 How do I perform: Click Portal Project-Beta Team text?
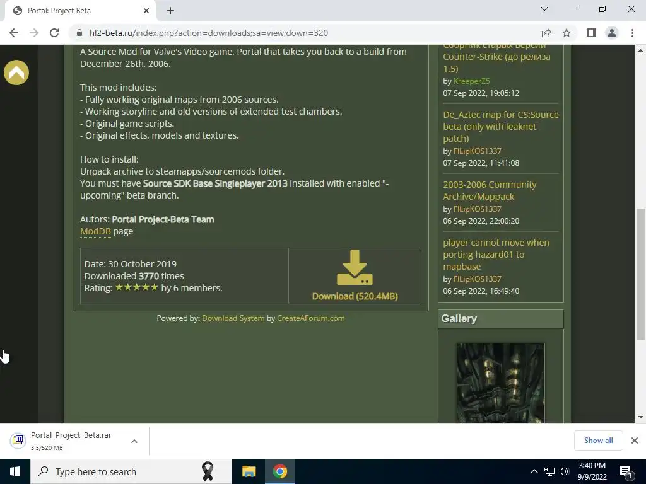[x=163, y=219]
